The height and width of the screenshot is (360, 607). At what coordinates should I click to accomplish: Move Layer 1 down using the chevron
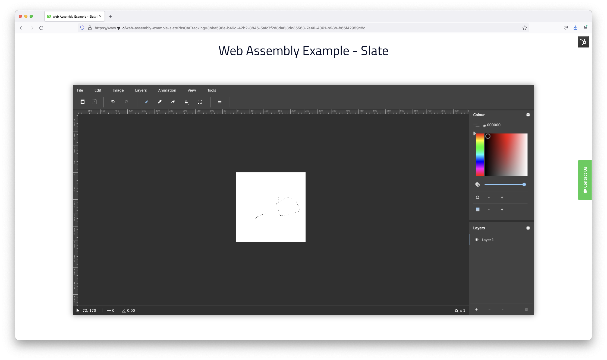(x=489, y=310)
